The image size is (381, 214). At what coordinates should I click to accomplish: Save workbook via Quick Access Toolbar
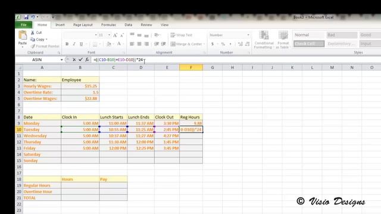pos(26,17)
